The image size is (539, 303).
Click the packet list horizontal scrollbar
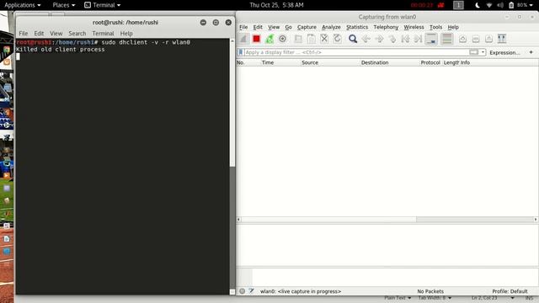[387, 219]
